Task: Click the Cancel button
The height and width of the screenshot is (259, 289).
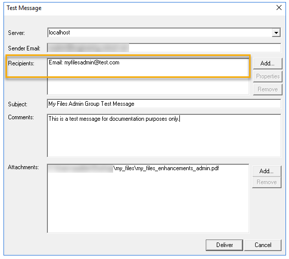Action: point(263,245)
